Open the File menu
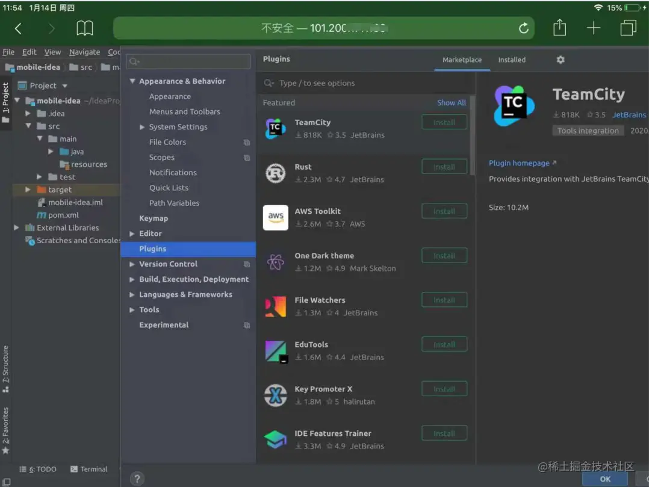The height and width of the screenshot is (487, 649). pos(8,52)
